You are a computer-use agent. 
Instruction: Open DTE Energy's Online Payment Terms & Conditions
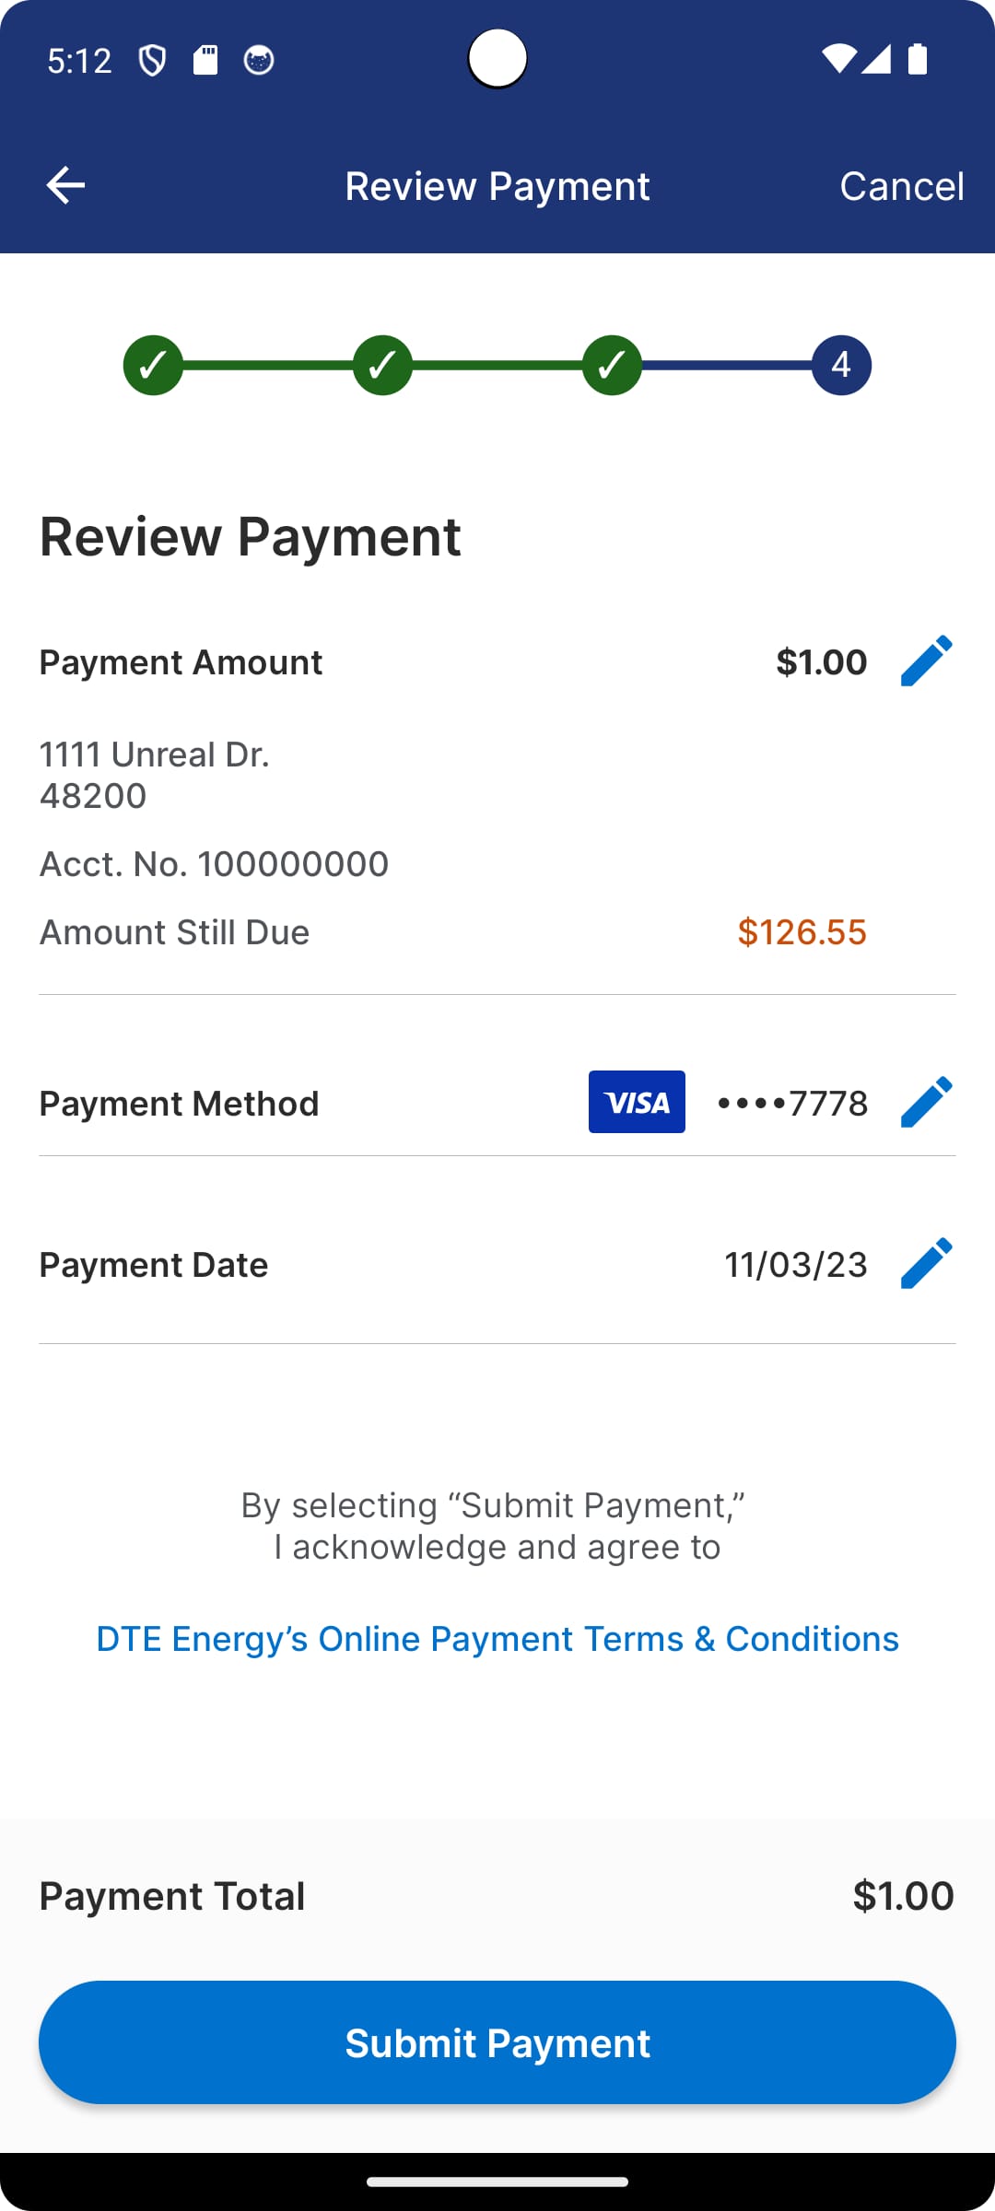(x=497, y=1639)
